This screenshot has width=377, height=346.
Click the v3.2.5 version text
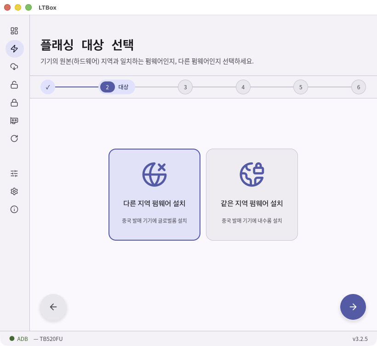point(360,339)
